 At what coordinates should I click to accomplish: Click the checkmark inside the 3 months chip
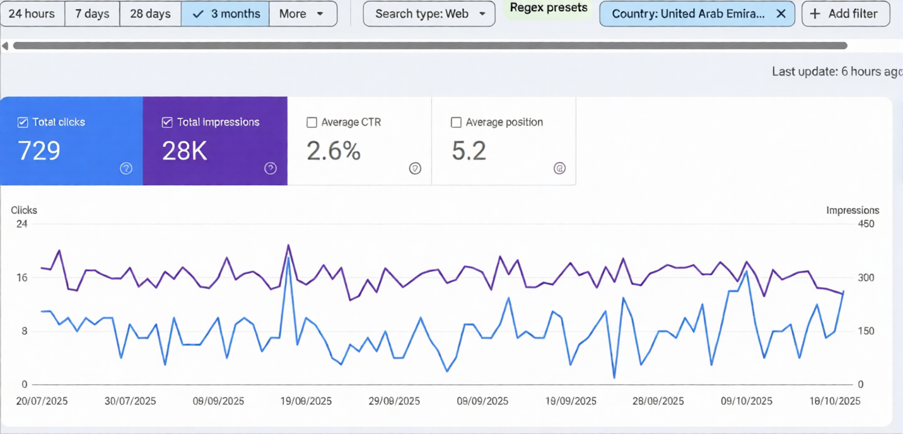[x=199, y=13]
